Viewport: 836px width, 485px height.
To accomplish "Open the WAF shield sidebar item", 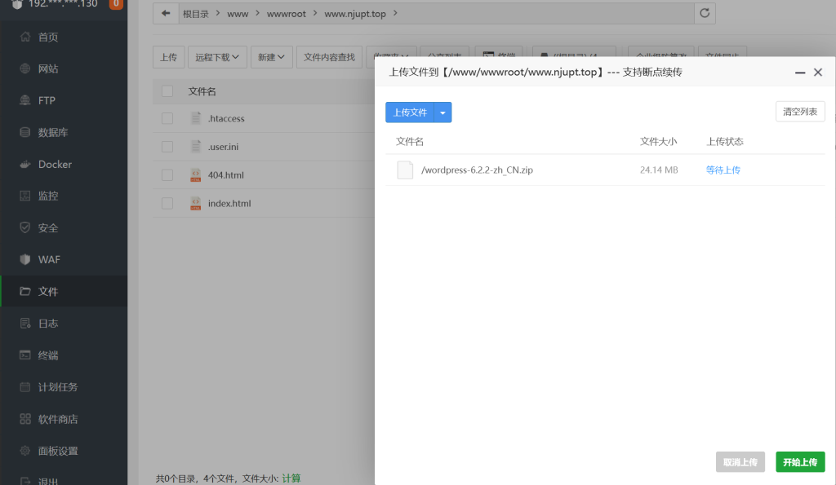I will point(24,260).
